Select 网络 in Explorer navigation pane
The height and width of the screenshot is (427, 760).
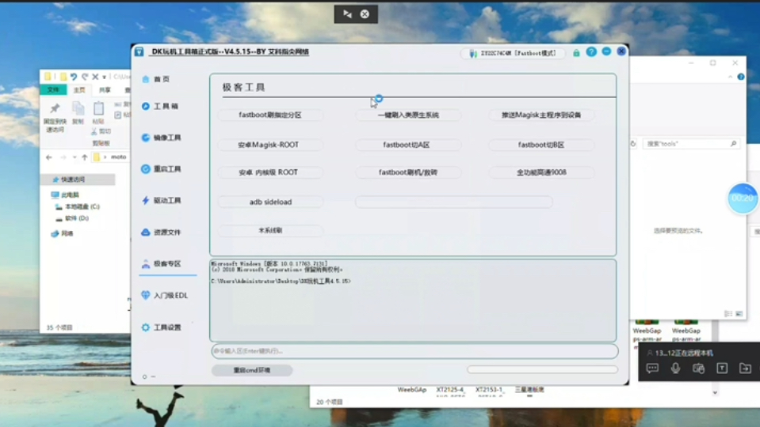(62, 233)
